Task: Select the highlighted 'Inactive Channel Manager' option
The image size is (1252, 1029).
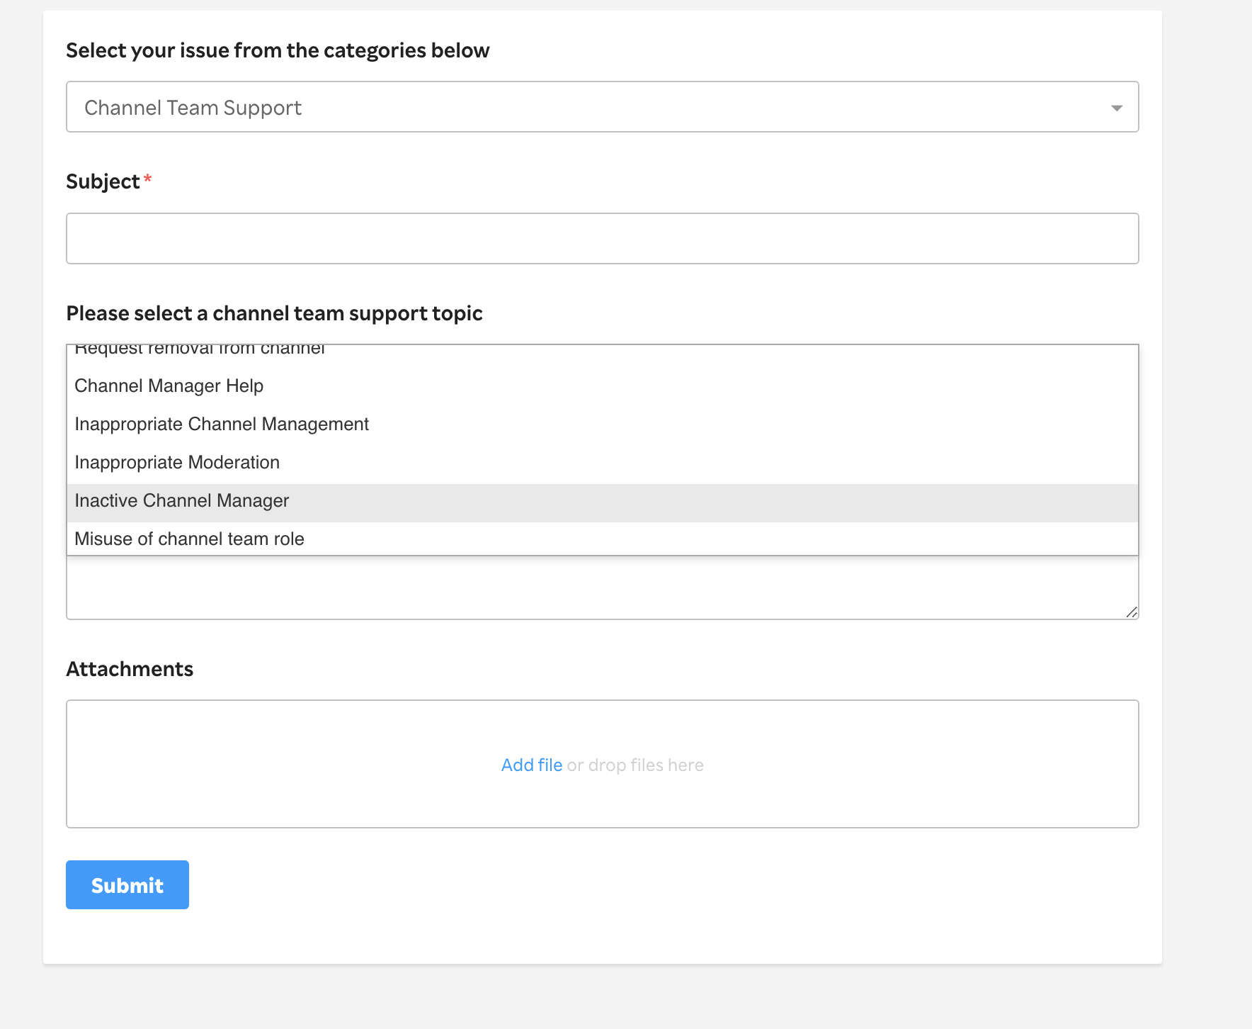Action: [x=182, y=500]
